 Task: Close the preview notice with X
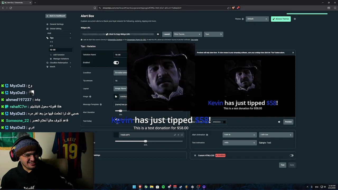click(x=293, y=53)
